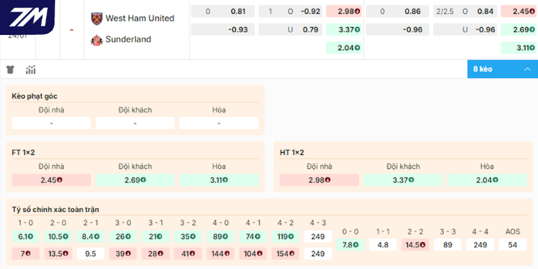
Task: Click Sunderland team name link
Action: [x=128, y=39]
